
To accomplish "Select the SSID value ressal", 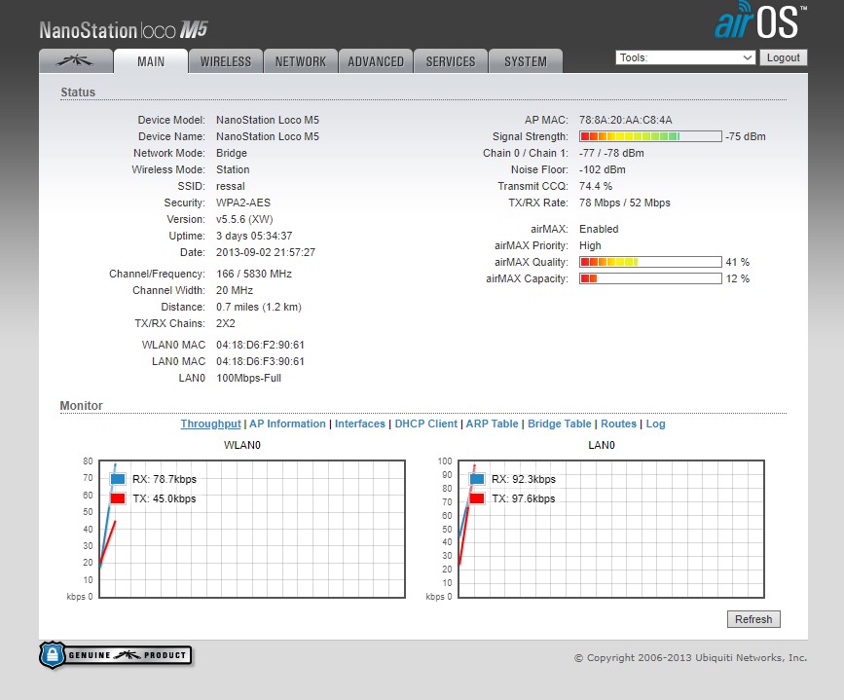I will 231,186.
